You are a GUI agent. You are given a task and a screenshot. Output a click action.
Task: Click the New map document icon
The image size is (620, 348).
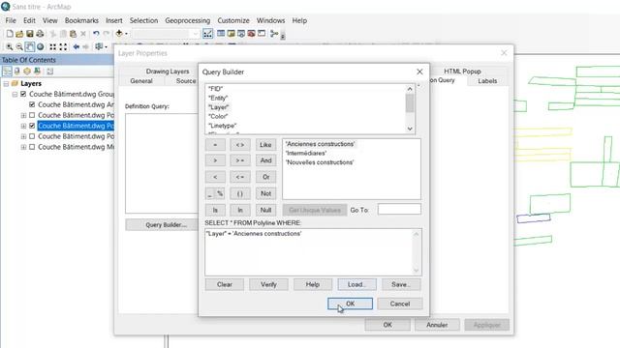[x=10, y=34]
